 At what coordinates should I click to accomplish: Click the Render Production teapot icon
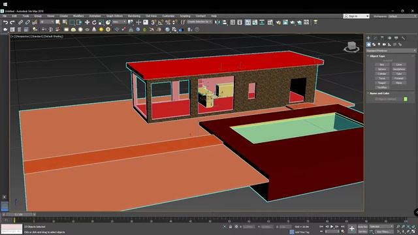click(293, 23)
